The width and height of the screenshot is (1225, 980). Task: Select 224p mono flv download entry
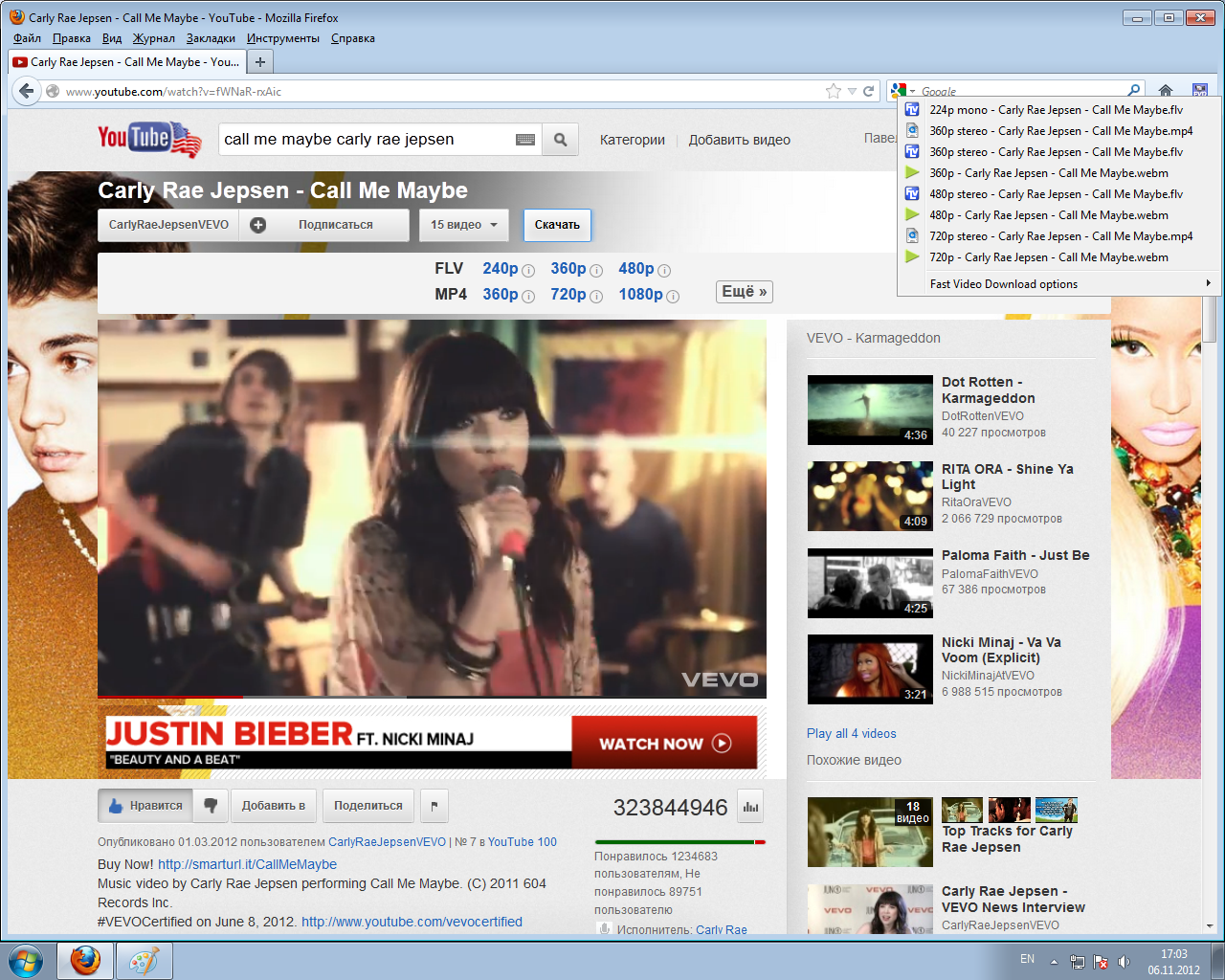pos(1060,110)
